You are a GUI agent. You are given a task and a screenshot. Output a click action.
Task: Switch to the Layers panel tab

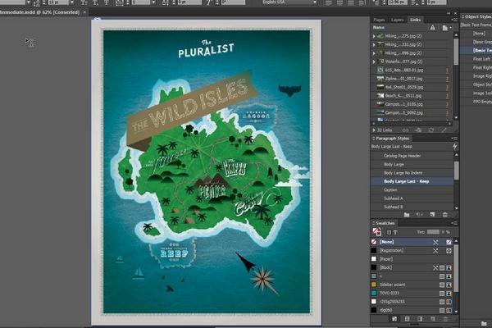(397, 20)
